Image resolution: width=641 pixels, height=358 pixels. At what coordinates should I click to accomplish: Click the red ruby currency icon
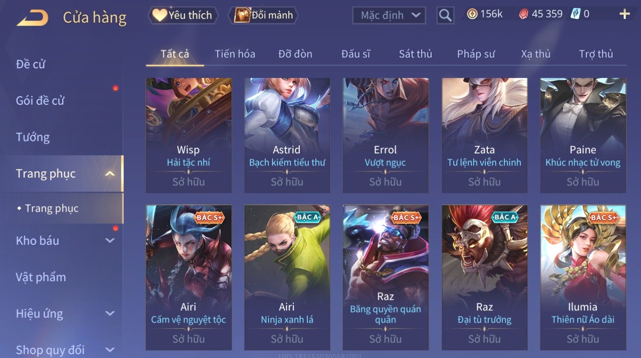[524, 14]
